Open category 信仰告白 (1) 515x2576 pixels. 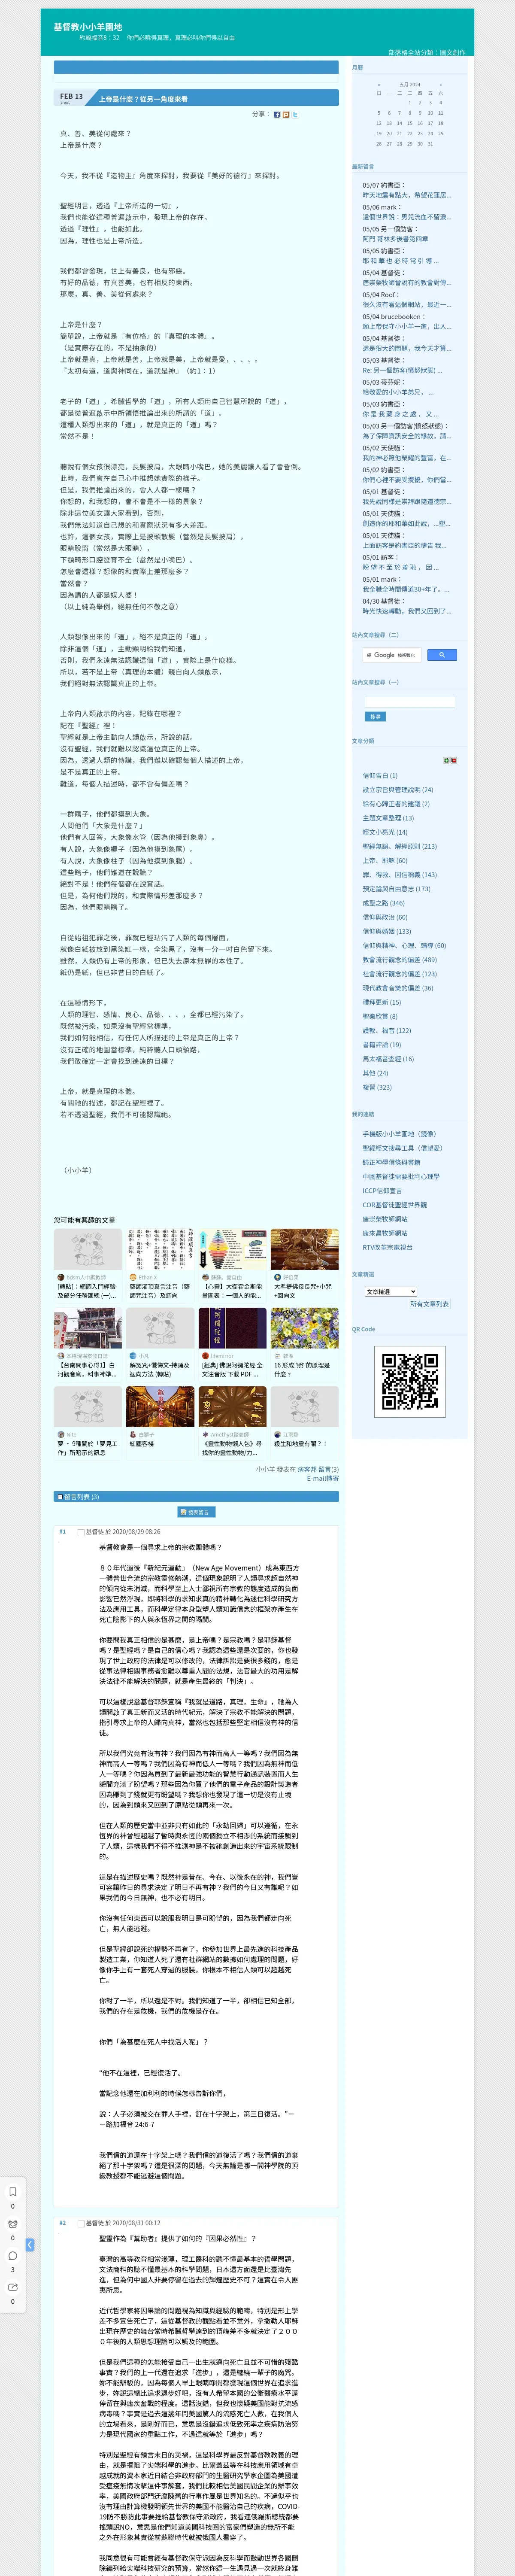click(380, 776)
